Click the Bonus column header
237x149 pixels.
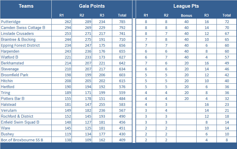click(x=187, y=15)
